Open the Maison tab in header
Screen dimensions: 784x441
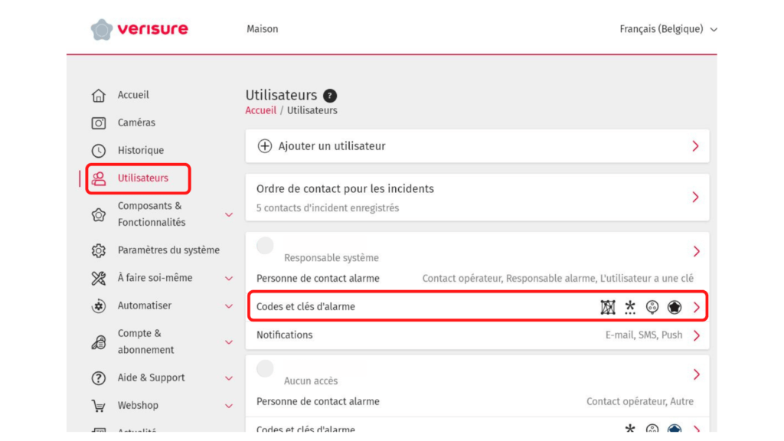[x=262, y=29]
